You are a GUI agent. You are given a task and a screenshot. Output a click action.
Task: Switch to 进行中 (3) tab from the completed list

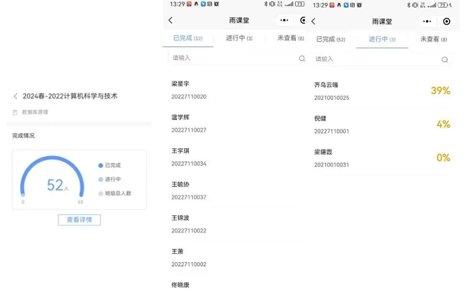pyautogui.click(x=239, y=38)
